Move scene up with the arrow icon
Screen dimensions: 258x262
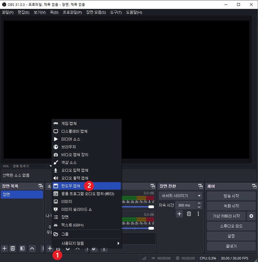pyautogui.click(x=32, y=249)
